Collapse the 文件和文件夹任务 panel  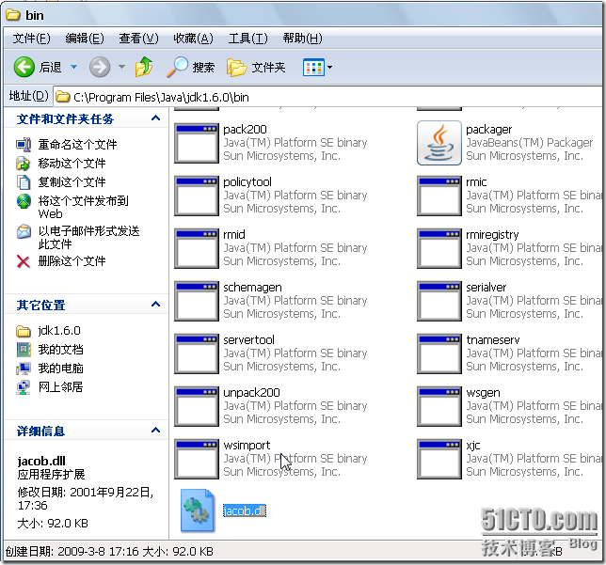[x=156, y=118]
